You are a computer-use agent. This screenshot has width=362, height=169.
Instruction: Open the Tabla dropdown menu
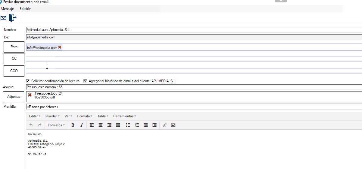point(103,116)
